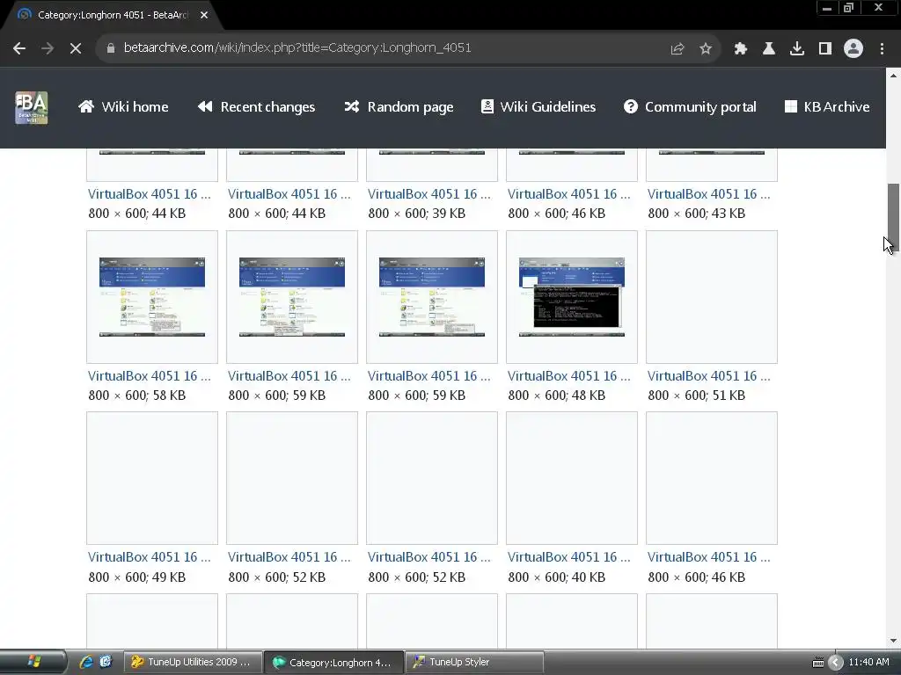Screen dimensions: 901x675
Task: Open the Windows Start button
Action: click(x=33, y=662)
